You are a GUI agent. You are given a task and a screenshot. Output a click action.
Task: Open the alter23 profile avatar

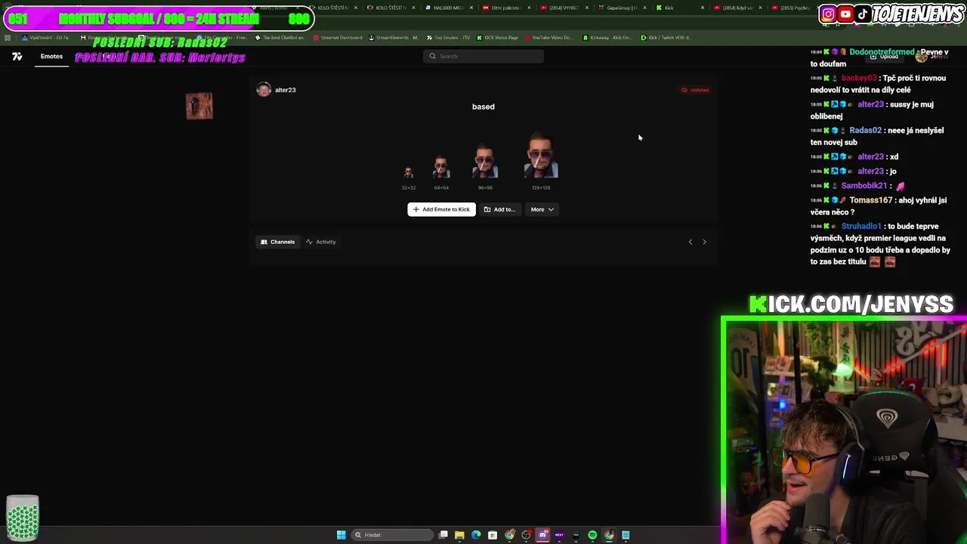(264, 90)
